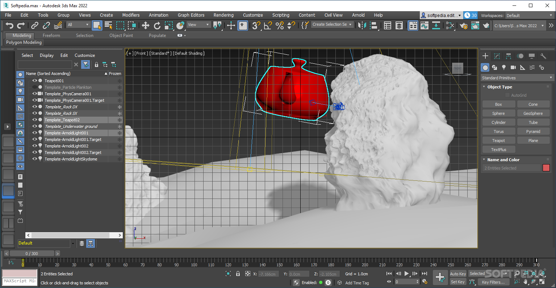Image resolution: width=556 pixels, height=288 pixels.
Task: Toggle the Percent Snap icon
Action: tap(280, 25)
